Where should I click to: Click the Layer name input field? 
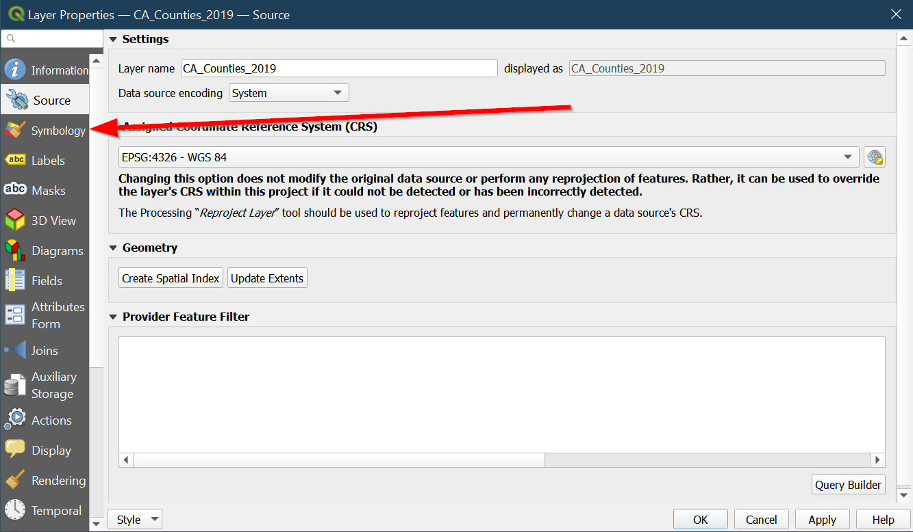point(339,68)
